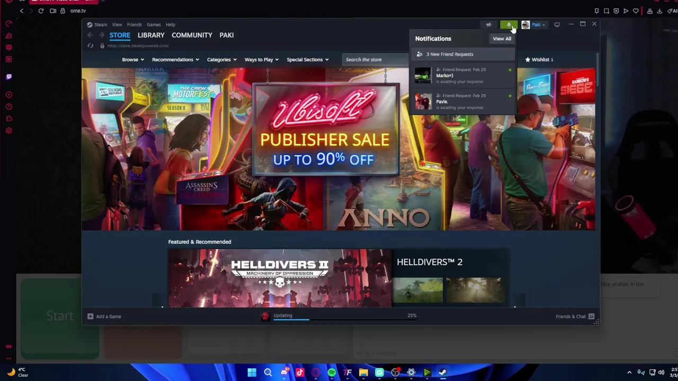
Task: Open Spotify from the taskbar
Action: 332,373
